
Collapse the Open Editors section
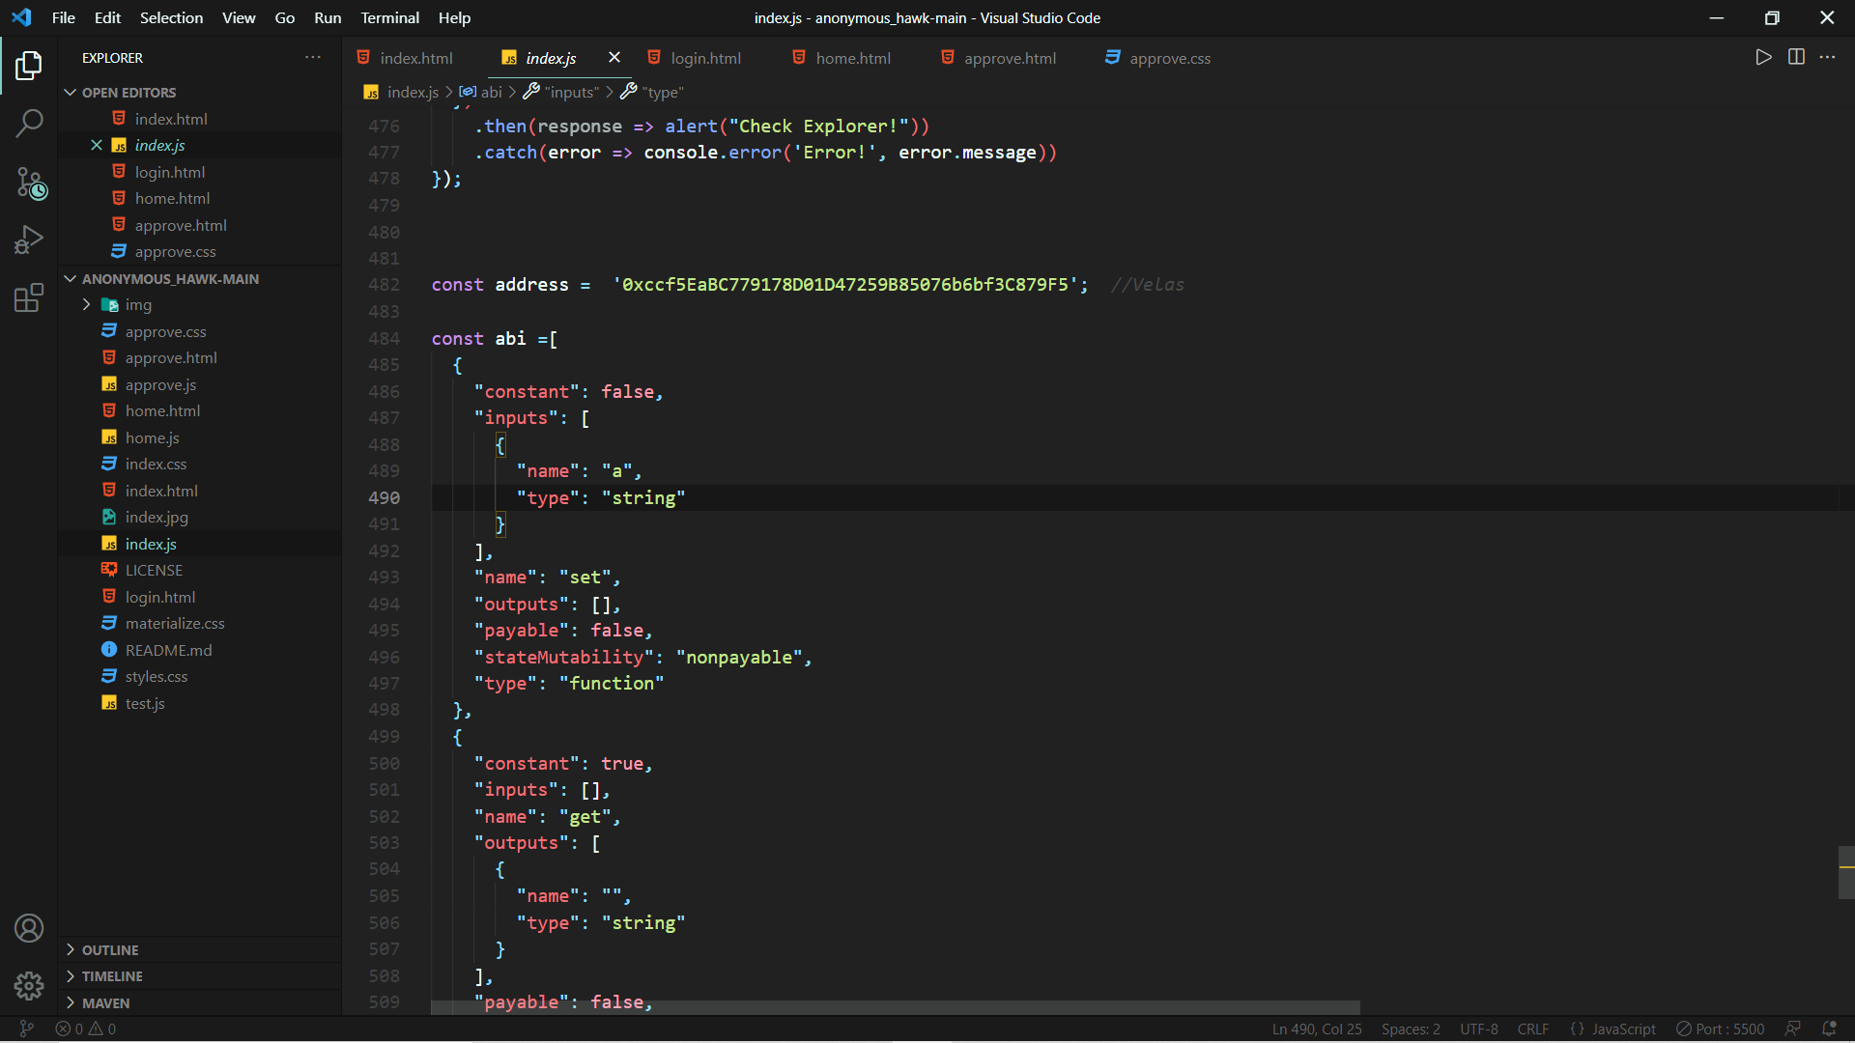pyautogui.click(x=71, y=92)
